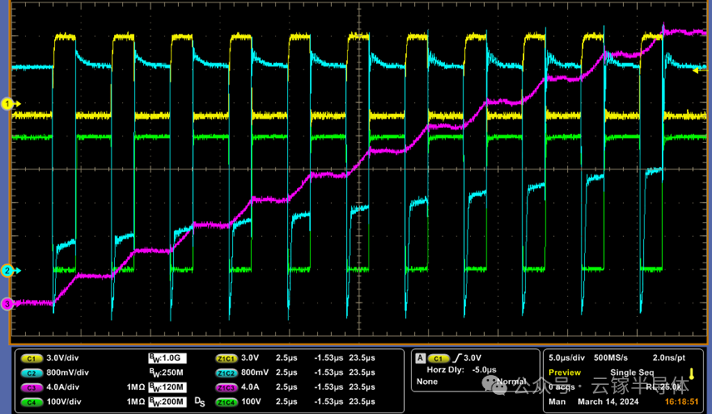Viewport: 712px width, 414px height.
Task: Click the Z1C4 100V zoom scale value
Action: coord(251,402)
